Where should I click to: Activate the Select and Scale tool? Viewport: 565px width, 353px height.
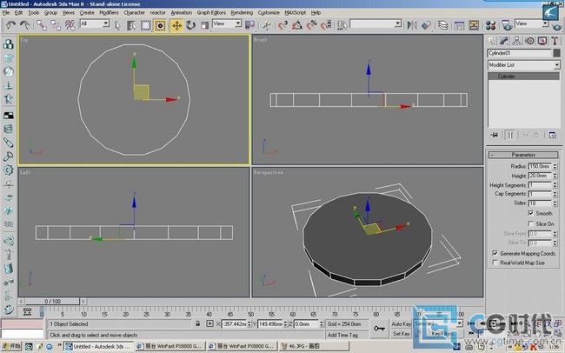(204, 25)
